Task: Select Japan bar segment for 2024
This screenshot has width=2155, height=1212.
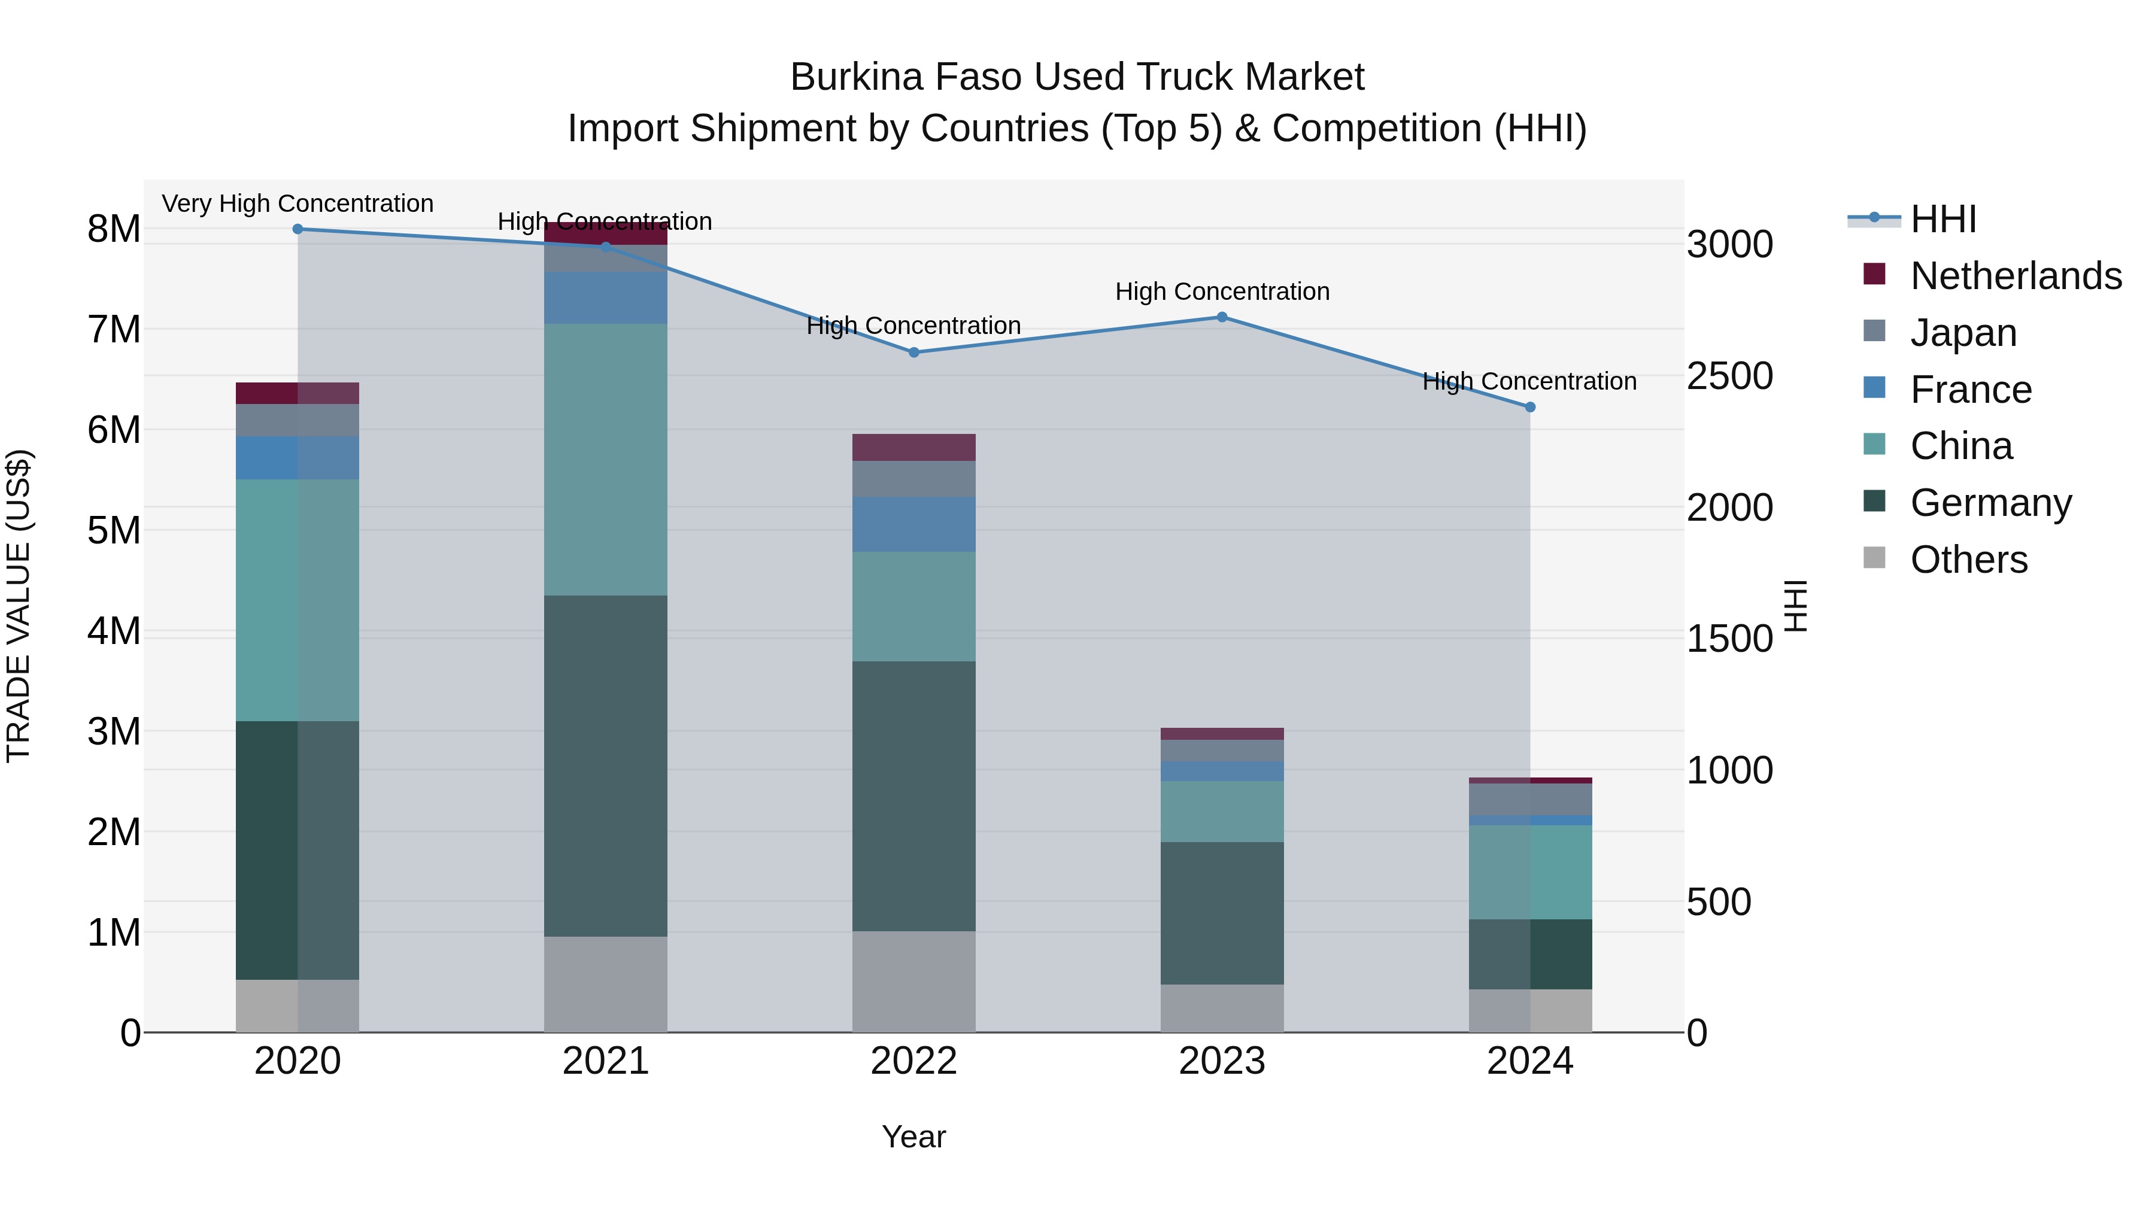Action: [1530, 800]
